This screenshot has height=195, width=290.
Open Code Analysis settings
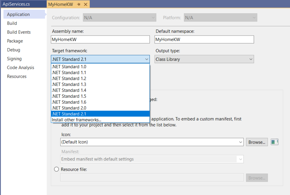pos(20,68)
